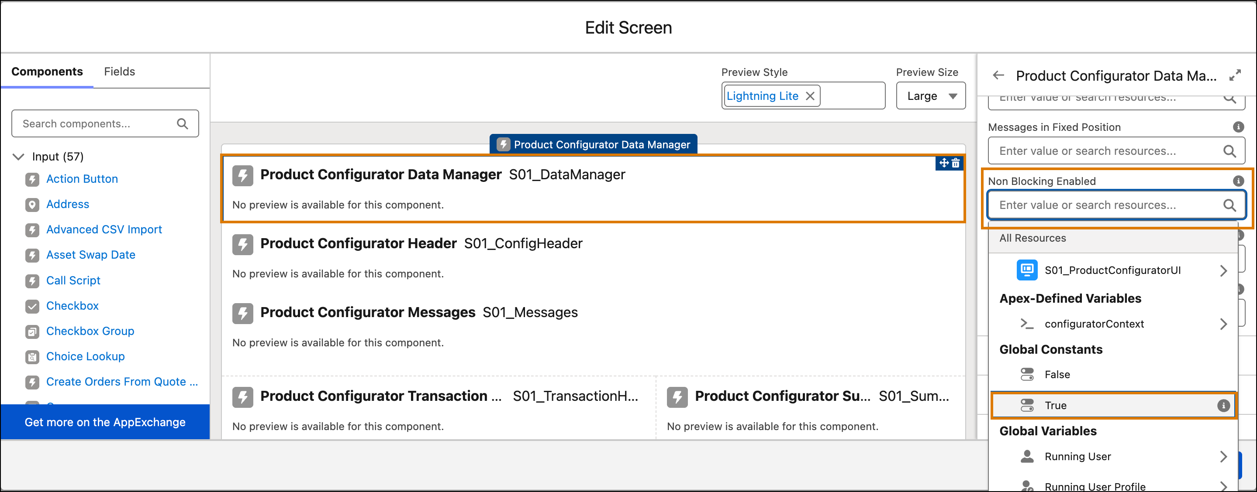Select the Call Script component

pos(73,280)
